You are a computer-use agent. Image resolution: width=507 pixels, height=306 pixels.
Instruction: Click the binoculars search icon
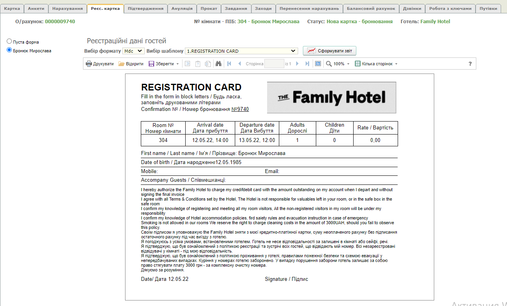[219, 64]
